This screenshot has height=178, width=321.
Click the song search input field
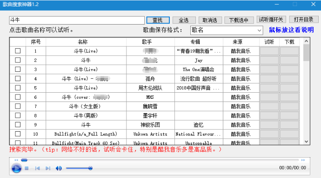tap(77, 20)
